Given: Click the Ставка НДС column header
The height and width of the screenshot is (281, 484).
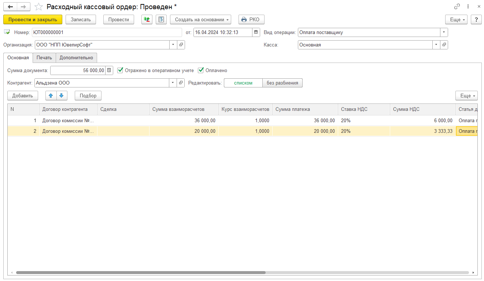Looking at the screenshot, I should click(364, 109).
